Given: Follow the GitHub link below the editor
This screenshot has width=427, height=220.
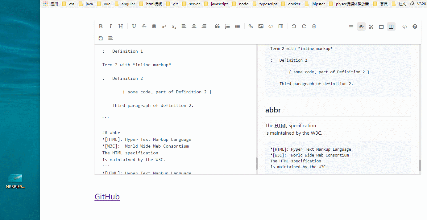Looking at the screenshot, I should pyautogui.click(x=107, y=197).
